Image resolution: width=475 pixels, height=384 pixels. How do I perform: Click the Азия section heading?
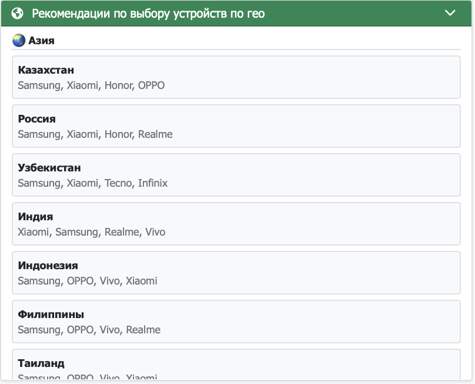[x=41, y=41]
